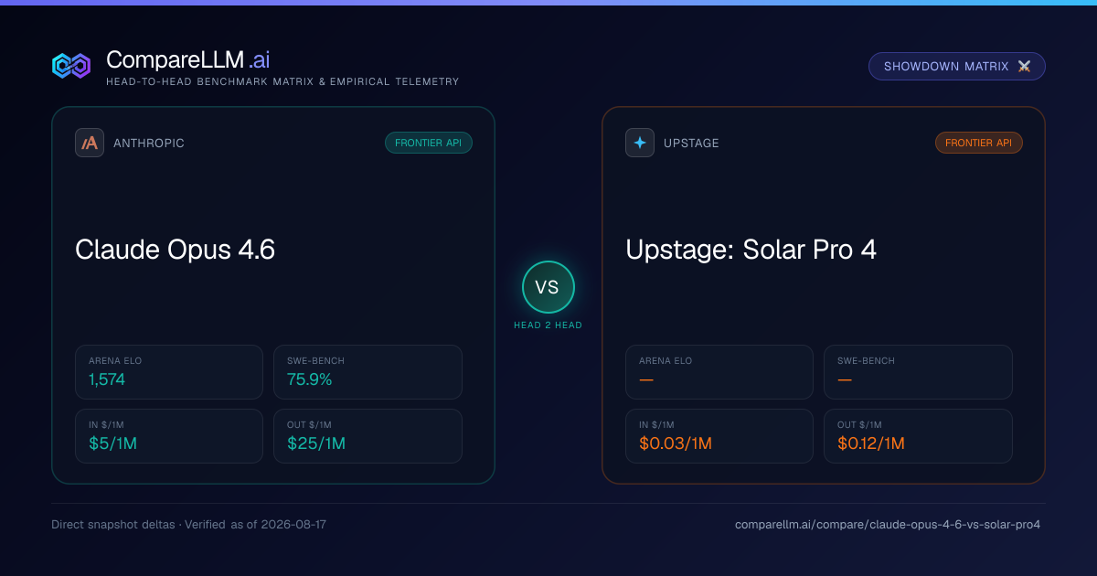The width and height of the screenshot is (1097, 576).
Task: Click Claude's SWE-Bench 75.9% stat card
Action: [x=367, y=372]
